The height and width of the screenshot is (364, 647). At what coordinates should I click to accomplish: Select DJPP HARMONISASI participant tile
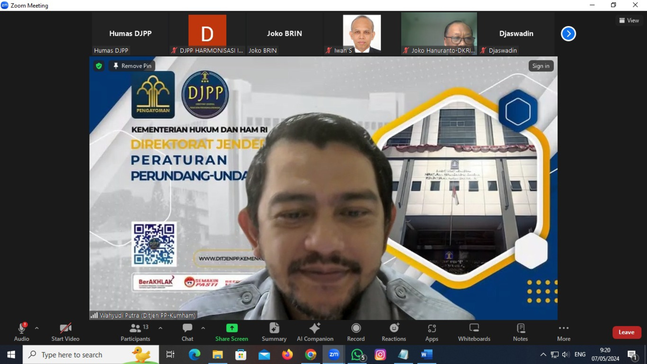coord(207,34)
